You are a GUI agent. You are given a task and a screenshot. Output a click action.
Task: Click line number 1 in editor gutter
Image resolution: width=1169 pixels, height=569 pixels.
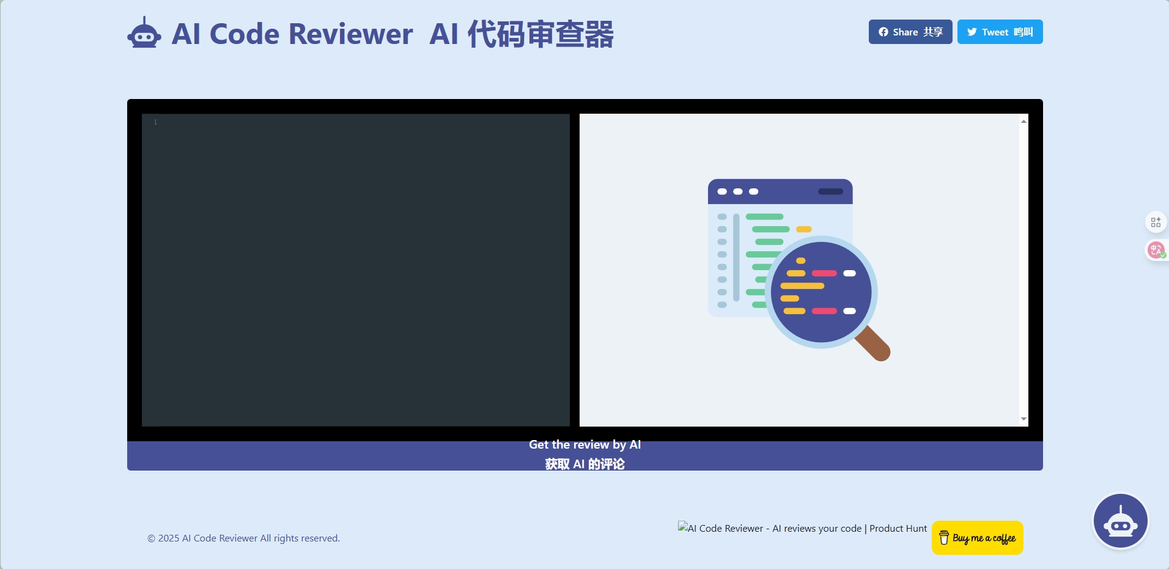pyautogui.click(x=155, y=122)
